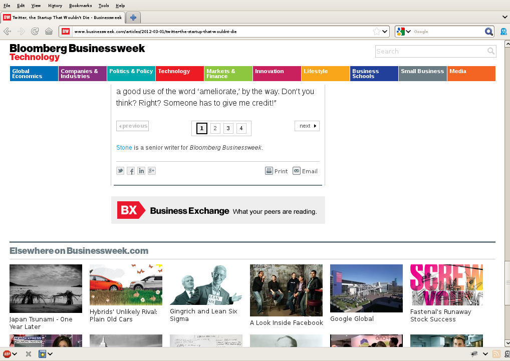
Task: Open the URL history dropdown arrow
Action: [385, 32]
